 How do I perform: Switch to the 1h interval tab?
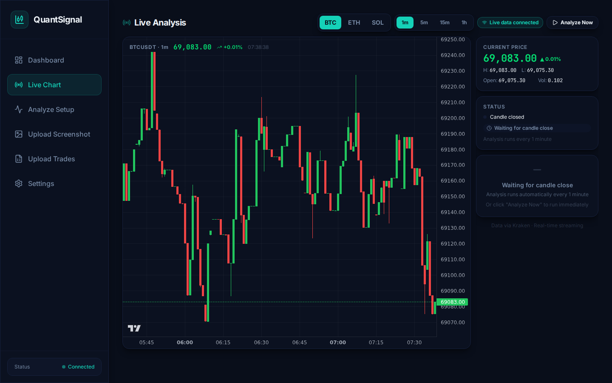tap(464, 23)
